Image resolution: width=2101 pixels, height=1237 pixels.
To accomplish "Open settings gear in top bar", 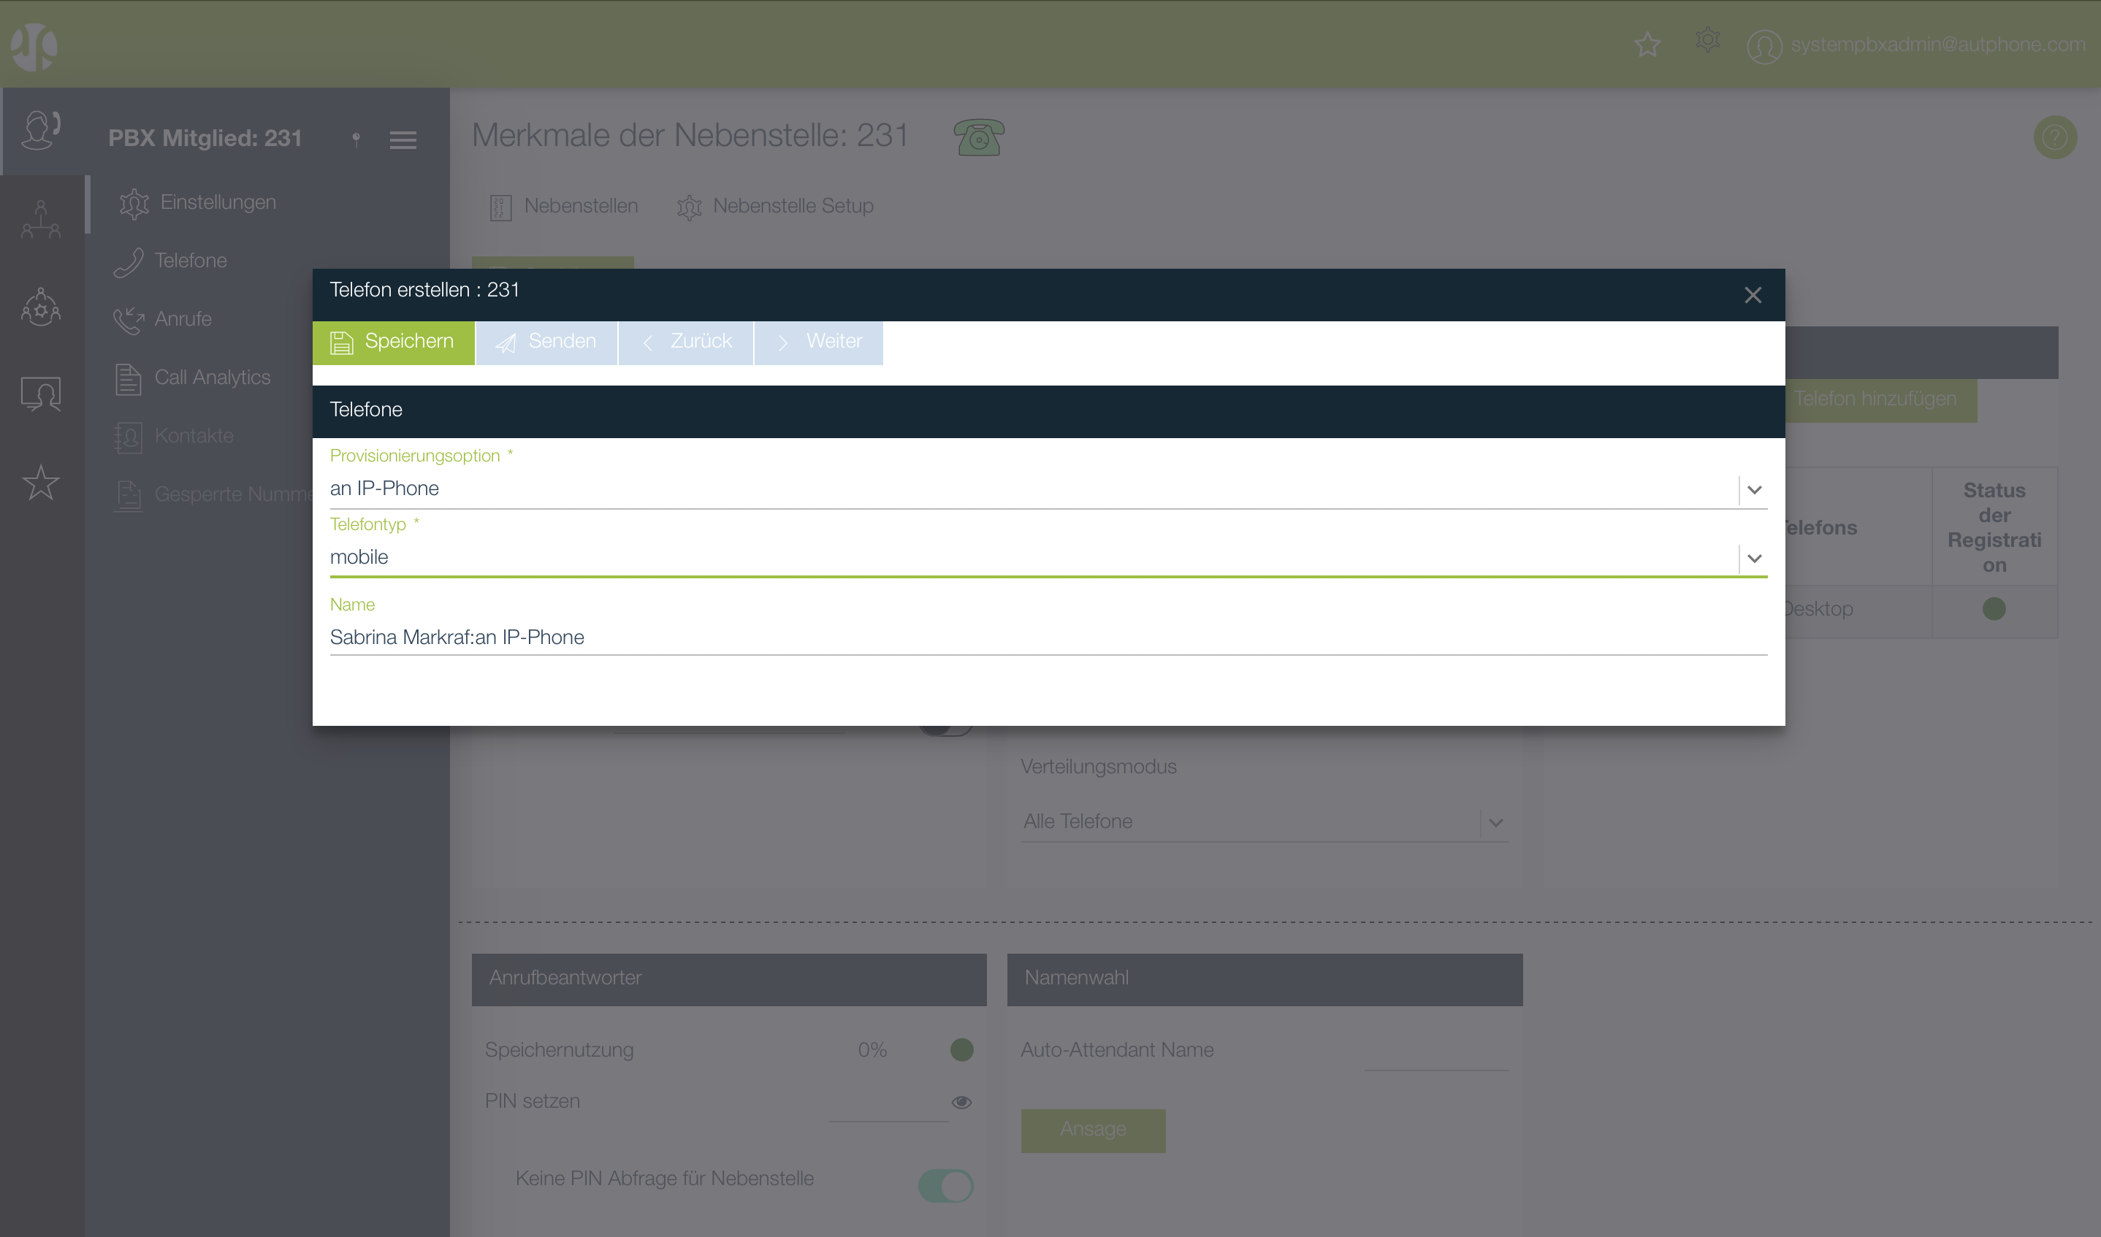I will [1707, 40].
